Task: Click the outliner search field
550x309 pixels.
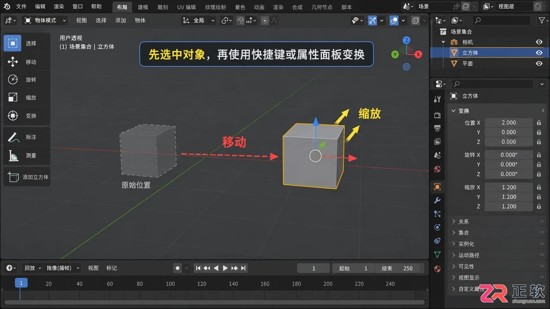Action: click(x=501, y=20)
